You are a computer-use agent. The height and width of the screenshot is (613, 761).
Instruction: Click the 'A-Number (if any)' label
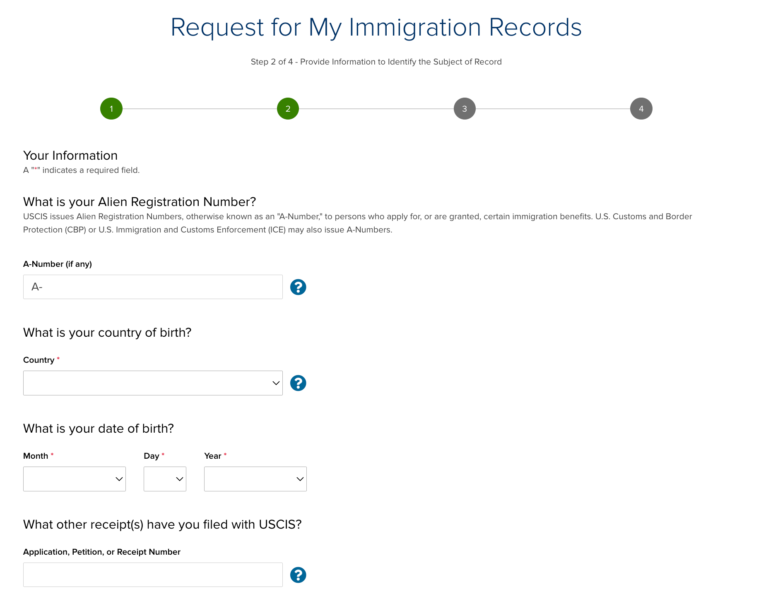pos(58,264)
